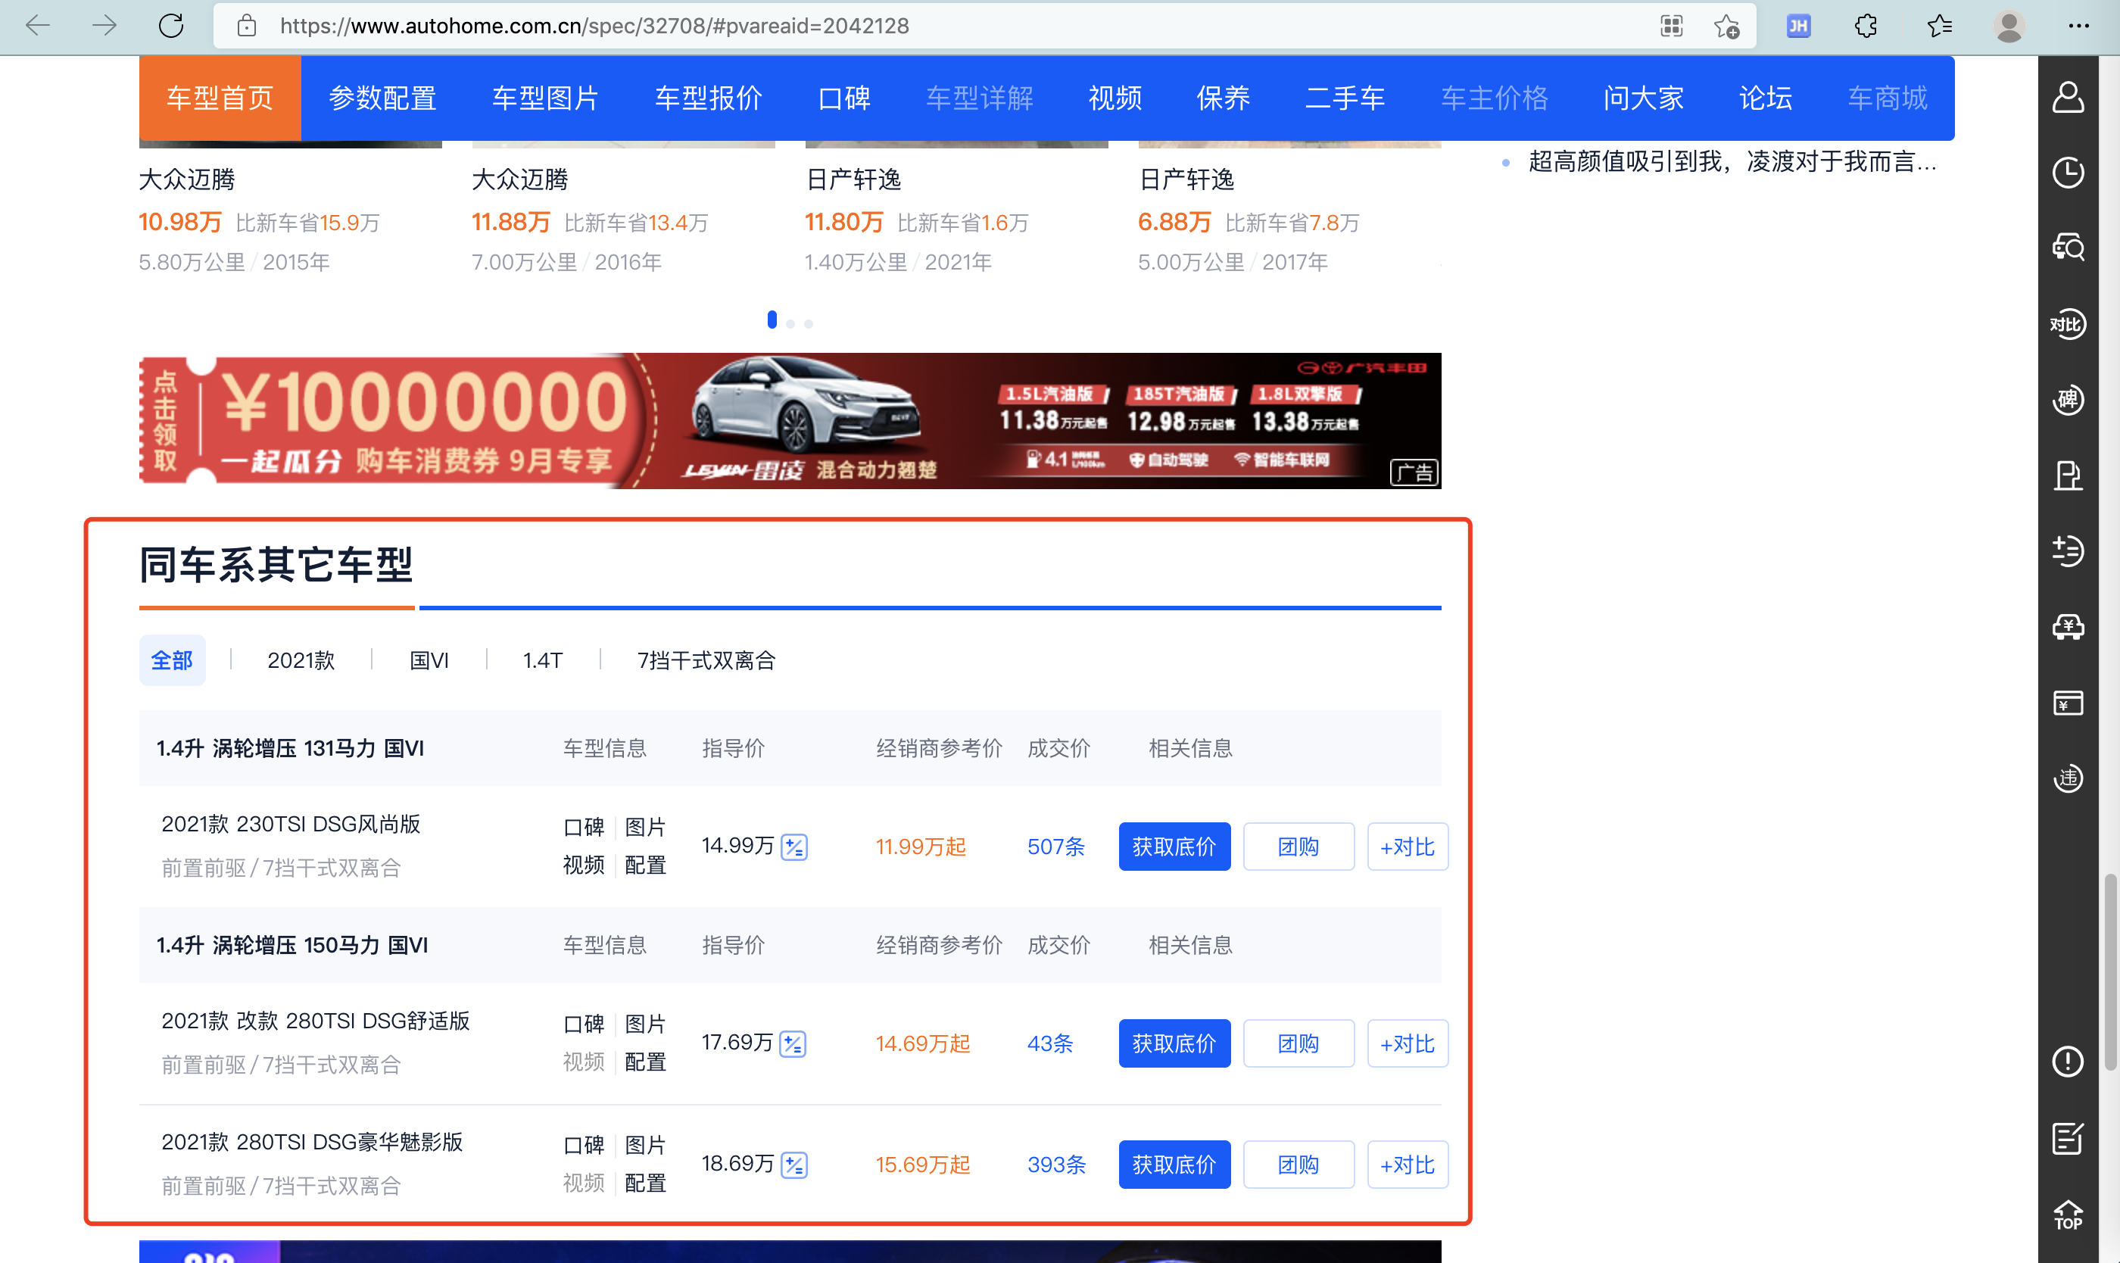View 393条 transaction prices

[x=1056, y=1165]
